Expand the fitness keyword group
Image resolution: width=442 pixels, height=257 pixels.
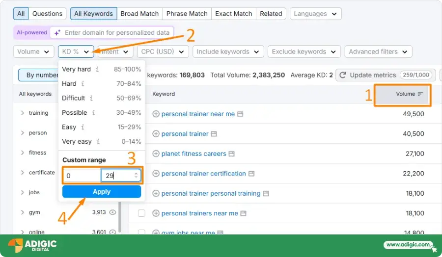[22, 153]
